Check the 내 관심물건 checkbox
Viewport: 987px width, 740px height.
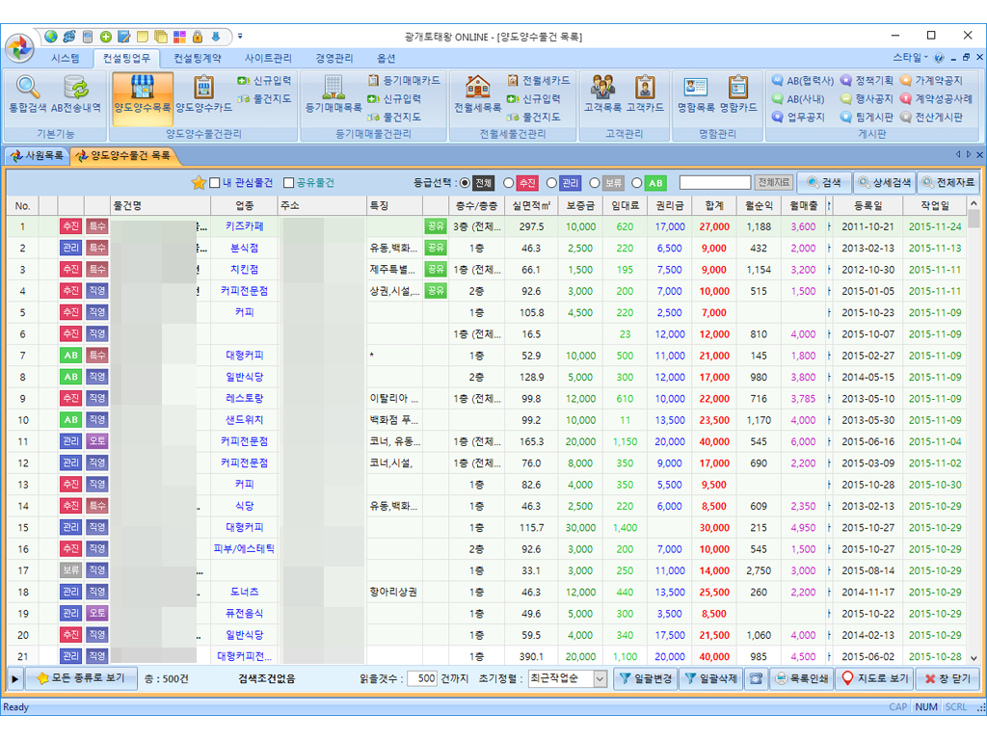[215, 182]
